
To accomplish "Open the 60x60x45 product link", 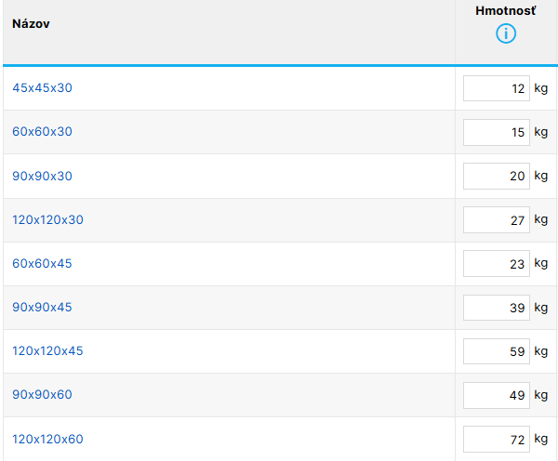I will click(x=42, y=264).
